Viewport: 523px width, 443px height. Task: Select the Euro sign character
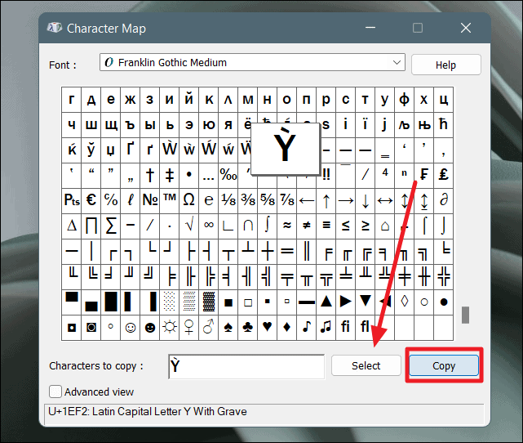click(91, 200)
